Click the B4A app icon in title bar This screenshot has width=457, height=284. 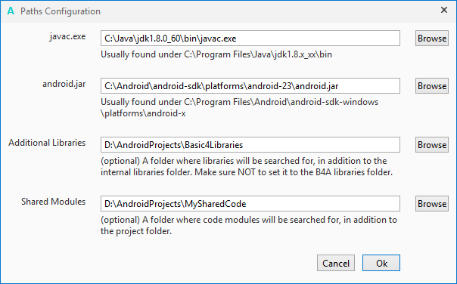(x=11, y=11)
